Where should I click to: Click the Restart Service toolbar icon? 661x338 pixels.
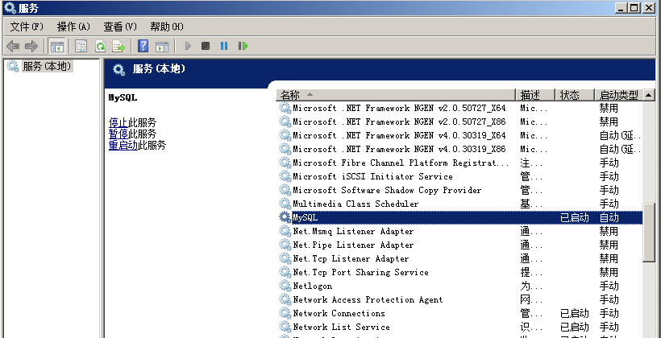(x=243, y=46)
